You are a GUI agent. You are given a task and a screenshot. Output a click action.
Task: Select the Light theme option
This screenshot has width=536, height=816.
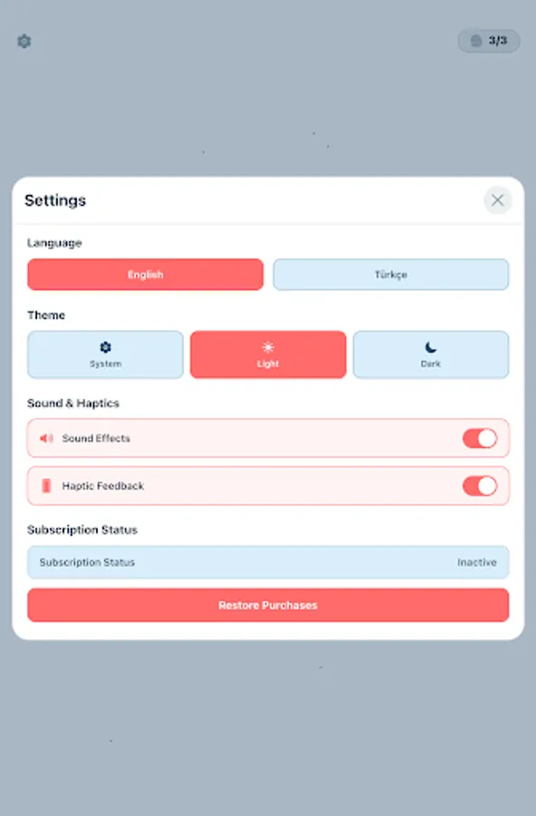(x=268, y=355)
